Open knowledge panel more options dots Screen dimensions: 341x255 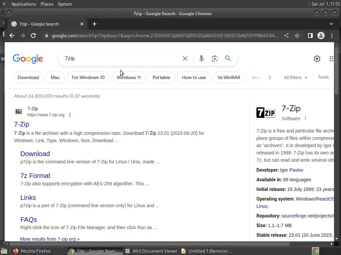tap(305, 118)
